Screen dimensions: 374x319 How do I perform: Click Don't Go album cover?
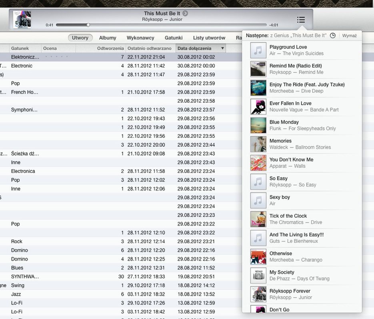tap(258, 309)
